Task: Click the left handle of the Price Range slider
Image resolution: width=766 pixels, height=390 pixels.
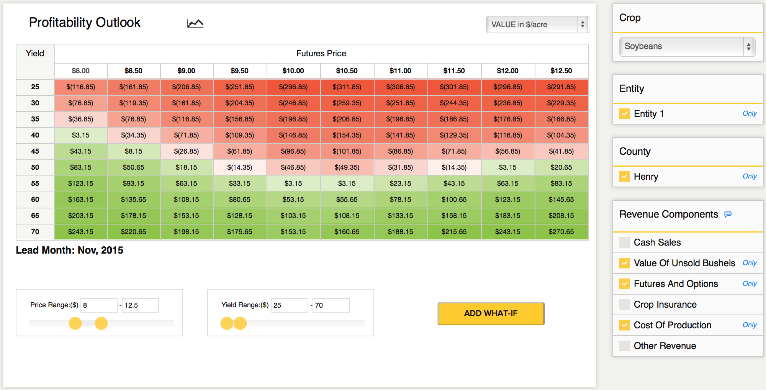Action: tap(75, 324)
